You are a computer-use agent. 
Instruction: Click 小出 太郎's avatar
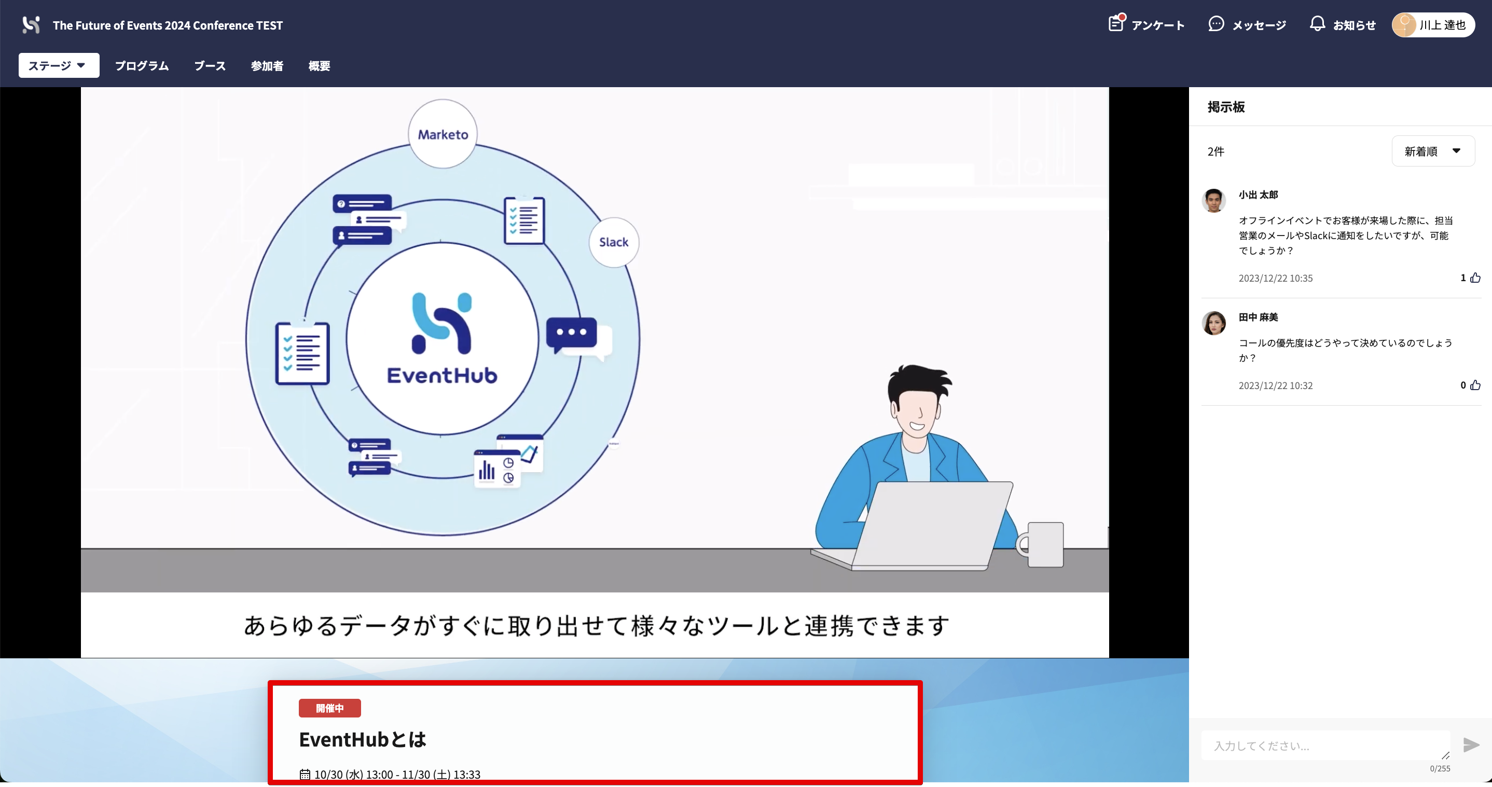(x=1214, y=201)
